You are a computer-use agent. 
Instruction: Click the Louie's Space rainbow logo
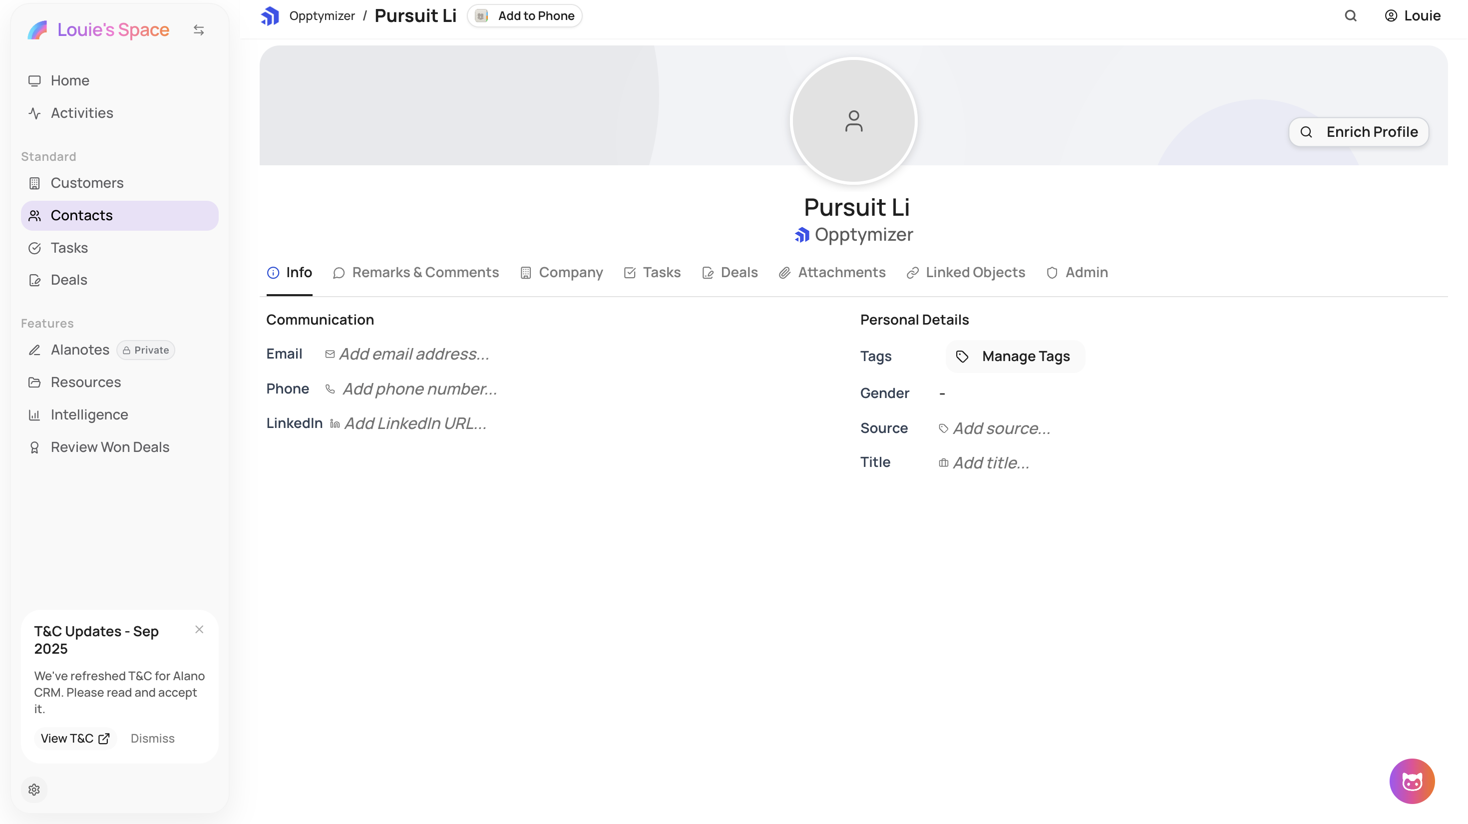pos(37,29)
